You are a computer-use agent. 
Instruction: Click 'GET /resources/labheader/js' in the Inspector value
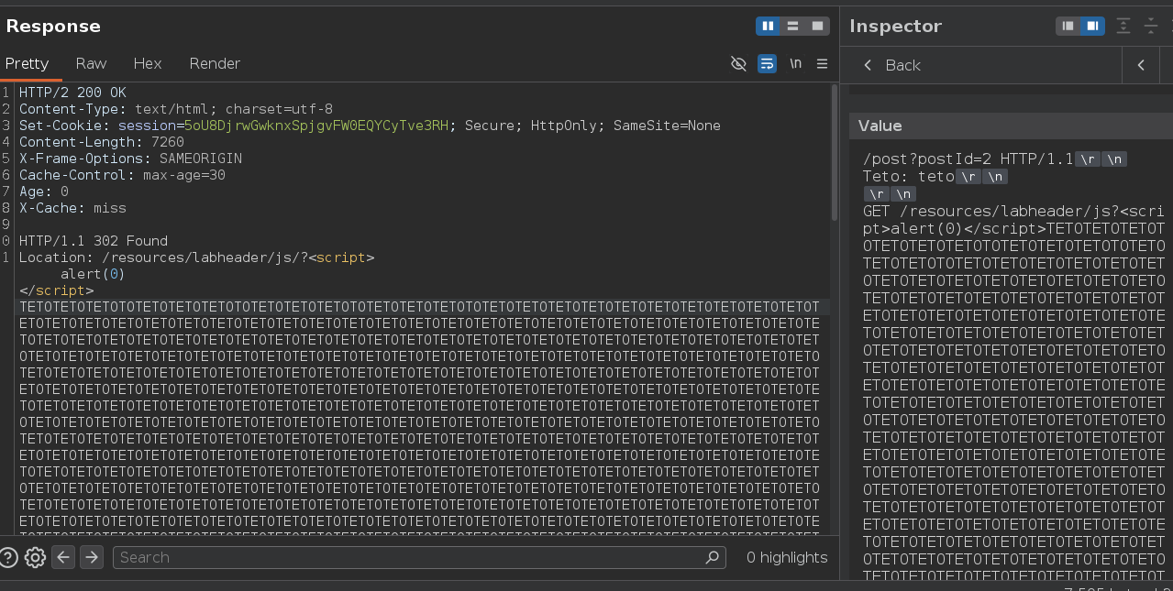click(986, 211)
